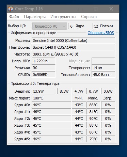Click the Ядро #5 max temperature 79°C

(x=93, y=139)
